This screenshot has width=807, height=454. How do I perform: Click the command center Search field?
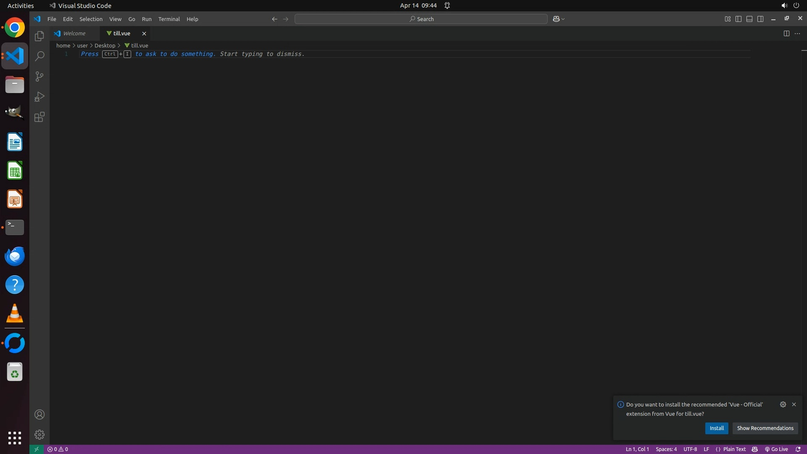[x=421, y=19]
